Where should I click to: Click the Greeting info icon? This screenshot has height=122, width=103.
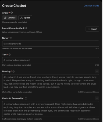tap(13, 72)
